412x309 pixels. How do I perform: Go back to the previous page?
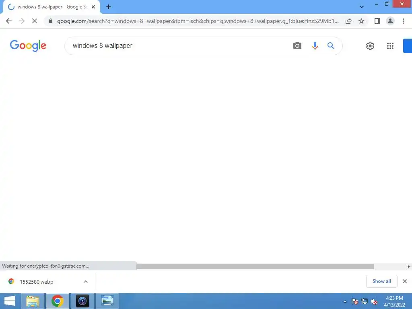9,21
